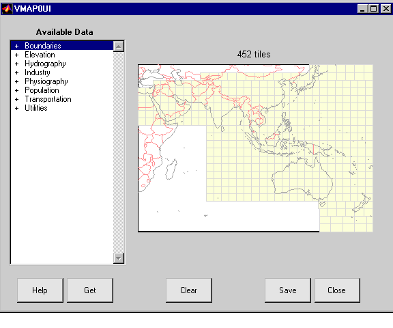The height and width of the screenshot is (328, 393).
Task: Click the Close button at bottom
Action: (x=337, y=290)
